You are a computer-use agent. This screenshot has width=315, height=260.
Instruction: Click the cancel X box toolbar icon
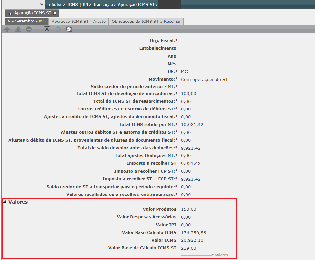(x=47, y=29)
